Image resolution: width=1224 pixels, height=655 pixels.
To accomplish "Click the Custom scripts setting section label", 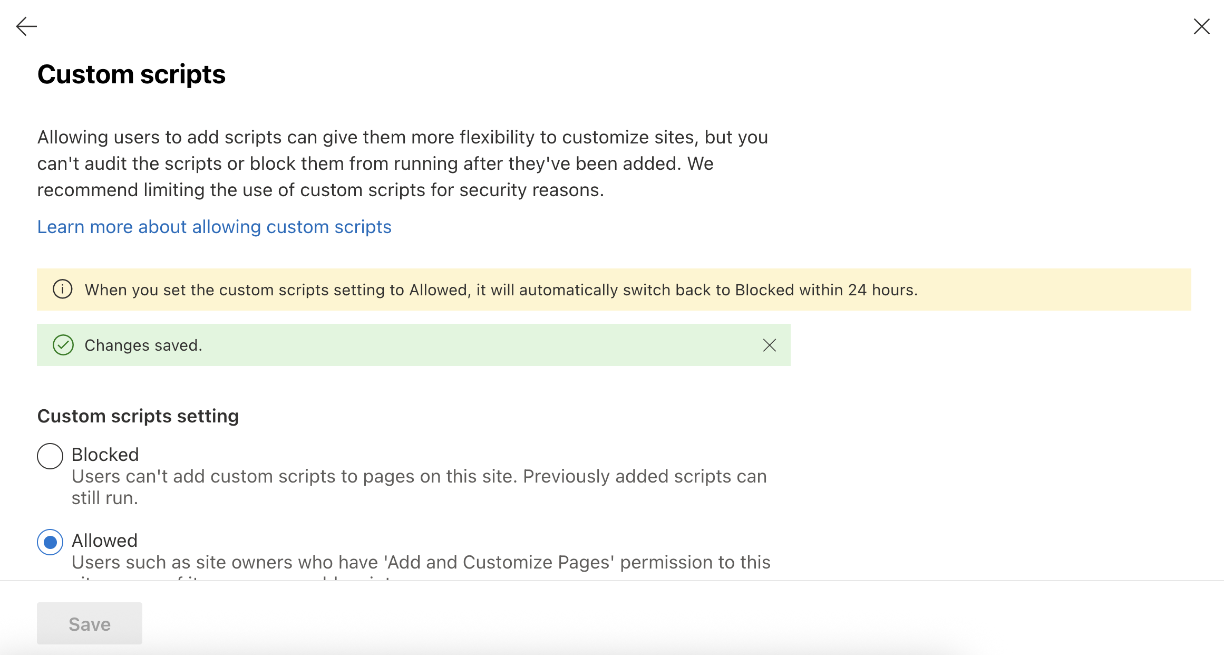I will pyautogui.click(x=138, y=416).
